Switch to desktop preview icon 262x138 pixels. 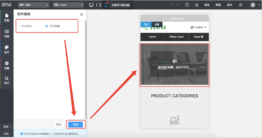pos(91,5)
